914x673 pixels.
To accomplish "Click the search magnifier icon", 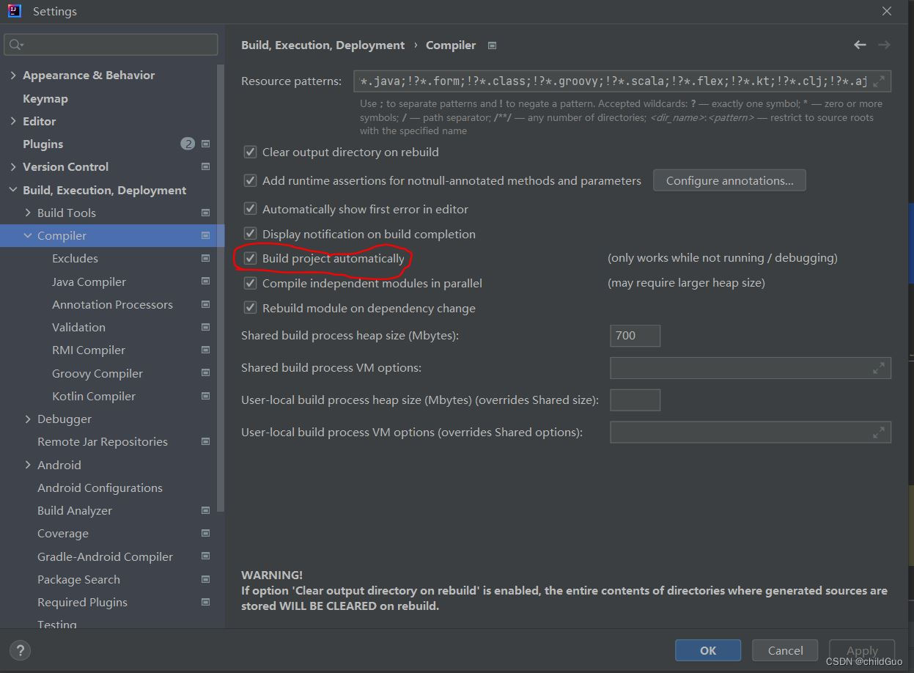I will (15, 45).
